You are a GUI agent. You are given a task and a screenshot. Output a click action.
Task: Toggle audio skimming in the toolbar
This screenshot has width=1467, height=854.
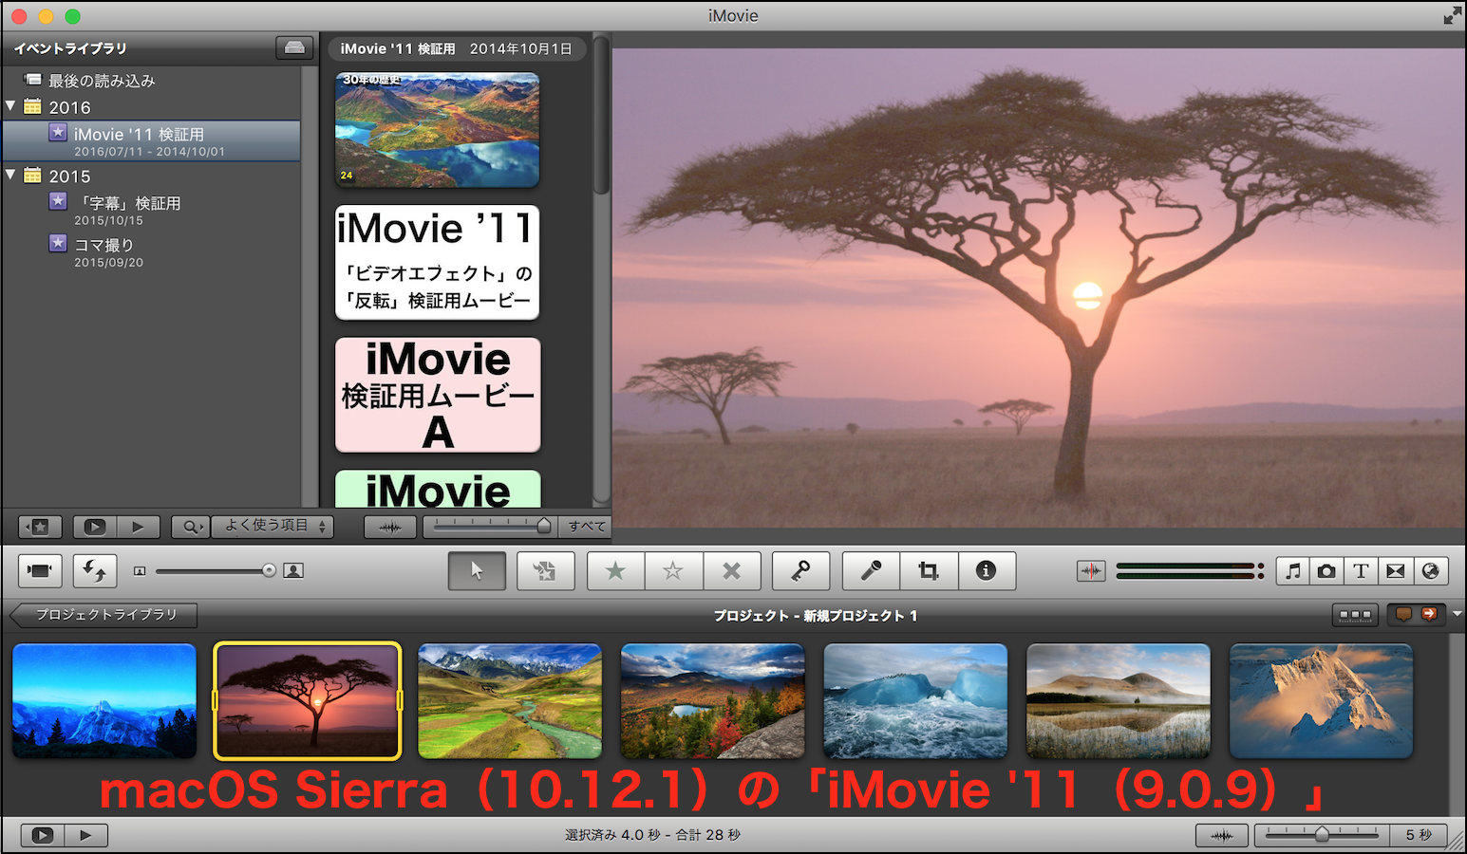pyautogui.click(x=1091, y=570)
